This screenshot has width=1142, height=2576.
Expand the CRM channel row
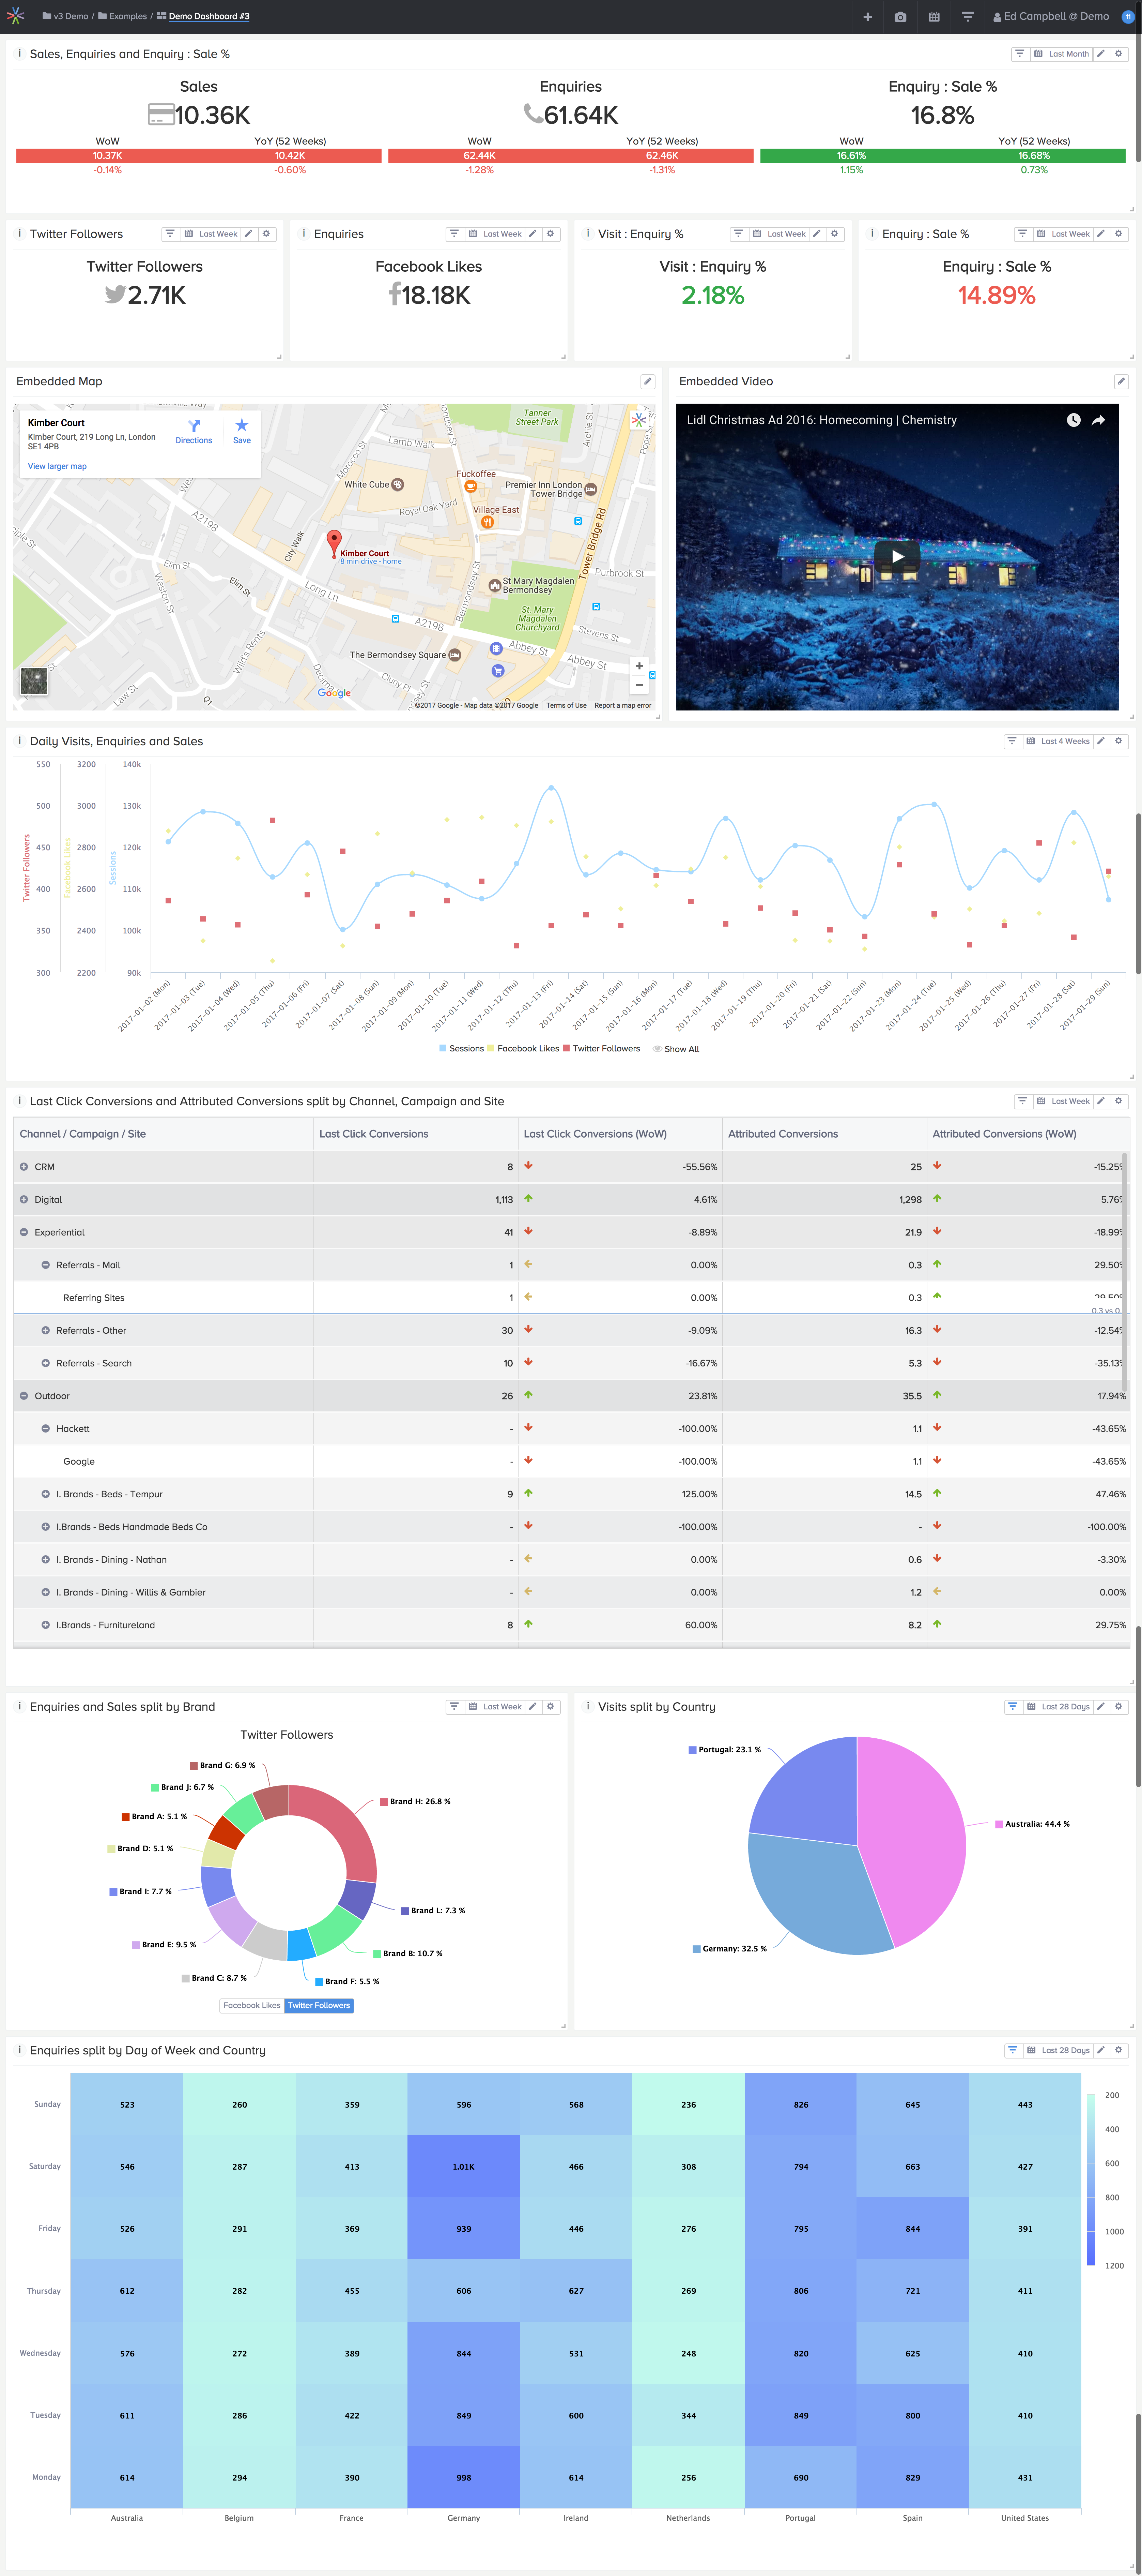tap(24, 1167)
